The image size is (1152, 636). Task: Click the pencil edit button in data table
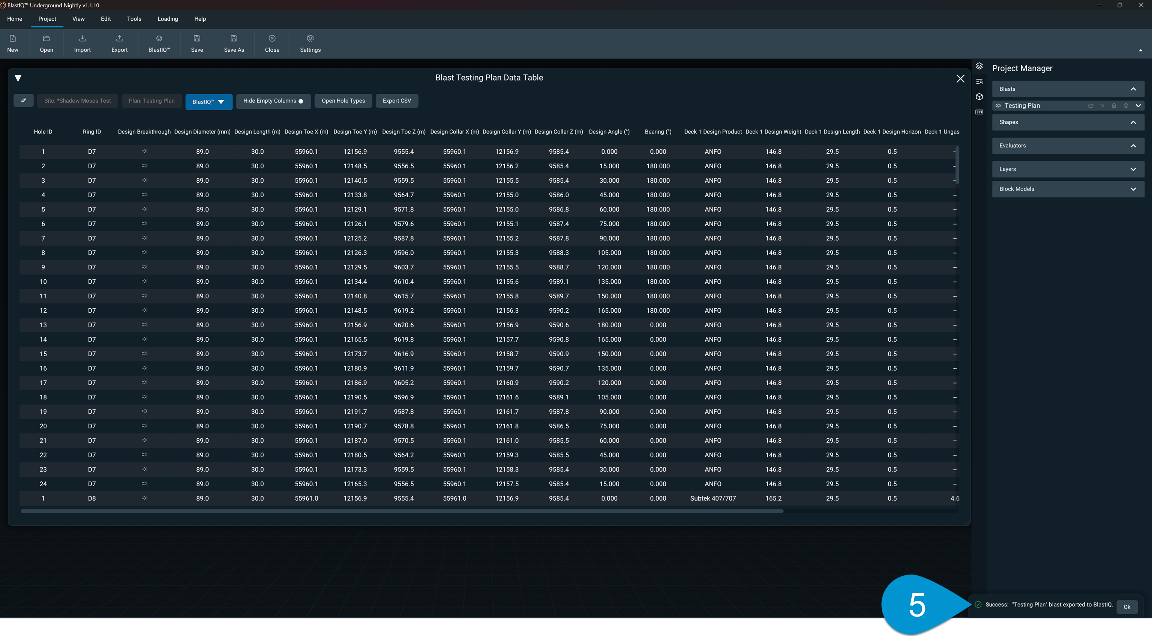point(23,100)
